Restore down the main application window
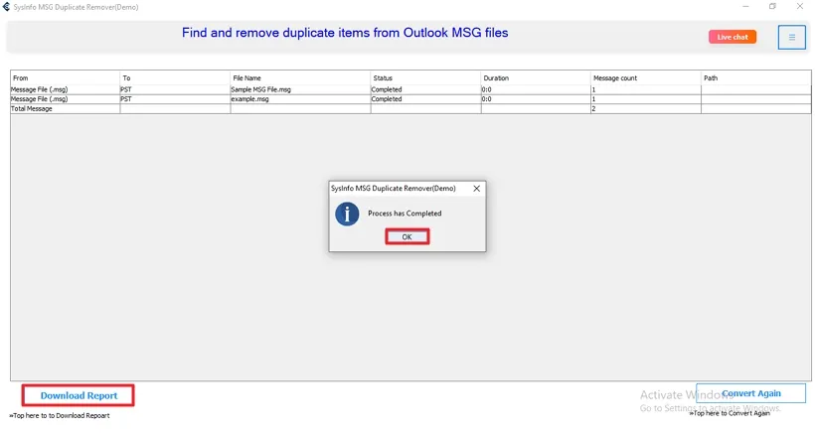 pos(772,7)
